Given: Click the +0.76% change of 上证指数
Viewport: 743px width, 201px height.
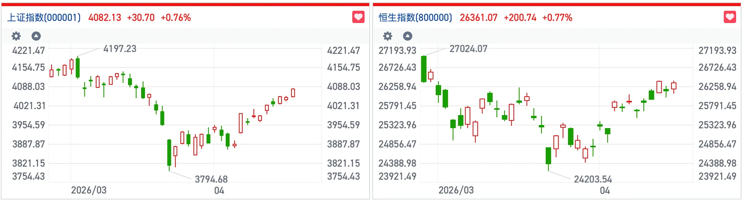Looking at the screenshot, I should coord(176,18).
